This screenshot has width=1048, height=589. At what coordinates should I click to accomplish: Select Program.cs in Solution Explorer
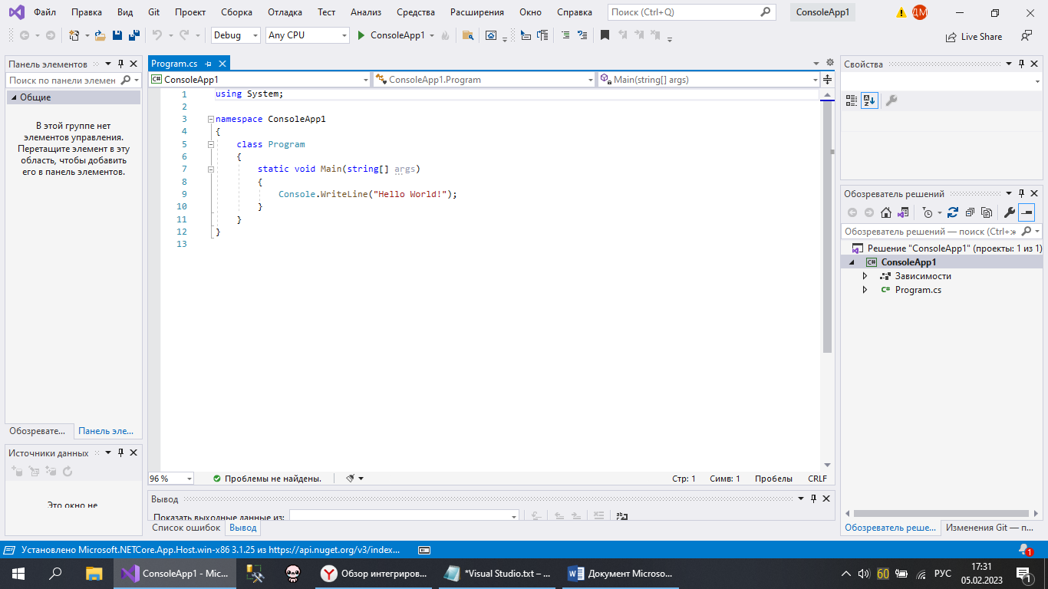918,290
